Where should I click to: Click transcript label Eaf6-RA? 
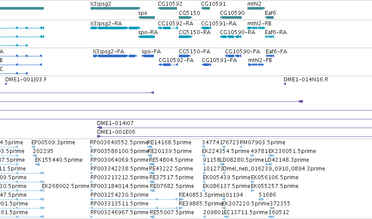click(276, 32)
